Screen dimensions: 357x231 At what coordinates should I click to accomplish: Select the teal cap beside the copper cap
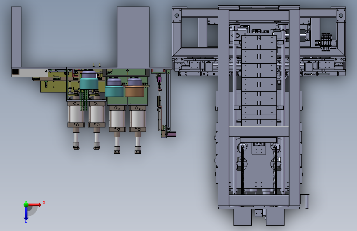[114, 91]
